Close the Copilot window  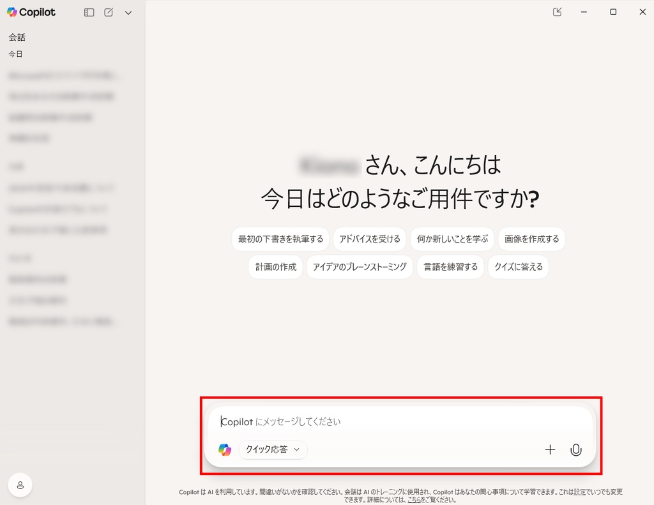(x=643, y=12)
